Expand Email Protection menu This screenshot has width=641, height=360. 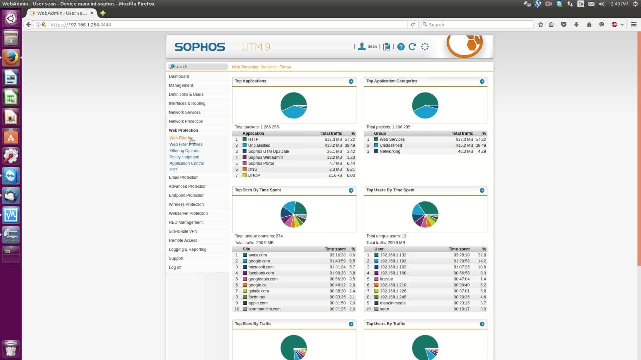pos(198,177)
